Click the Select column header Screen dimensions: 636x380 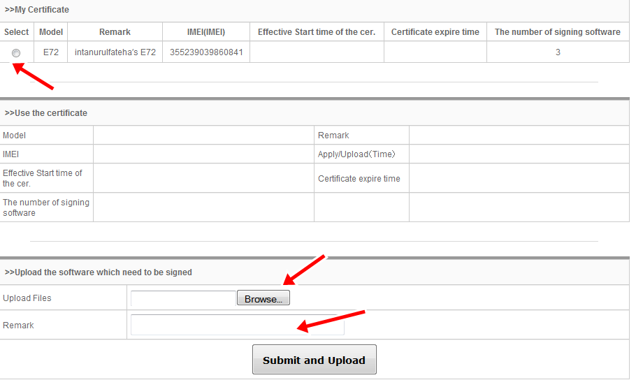[16, 32]
